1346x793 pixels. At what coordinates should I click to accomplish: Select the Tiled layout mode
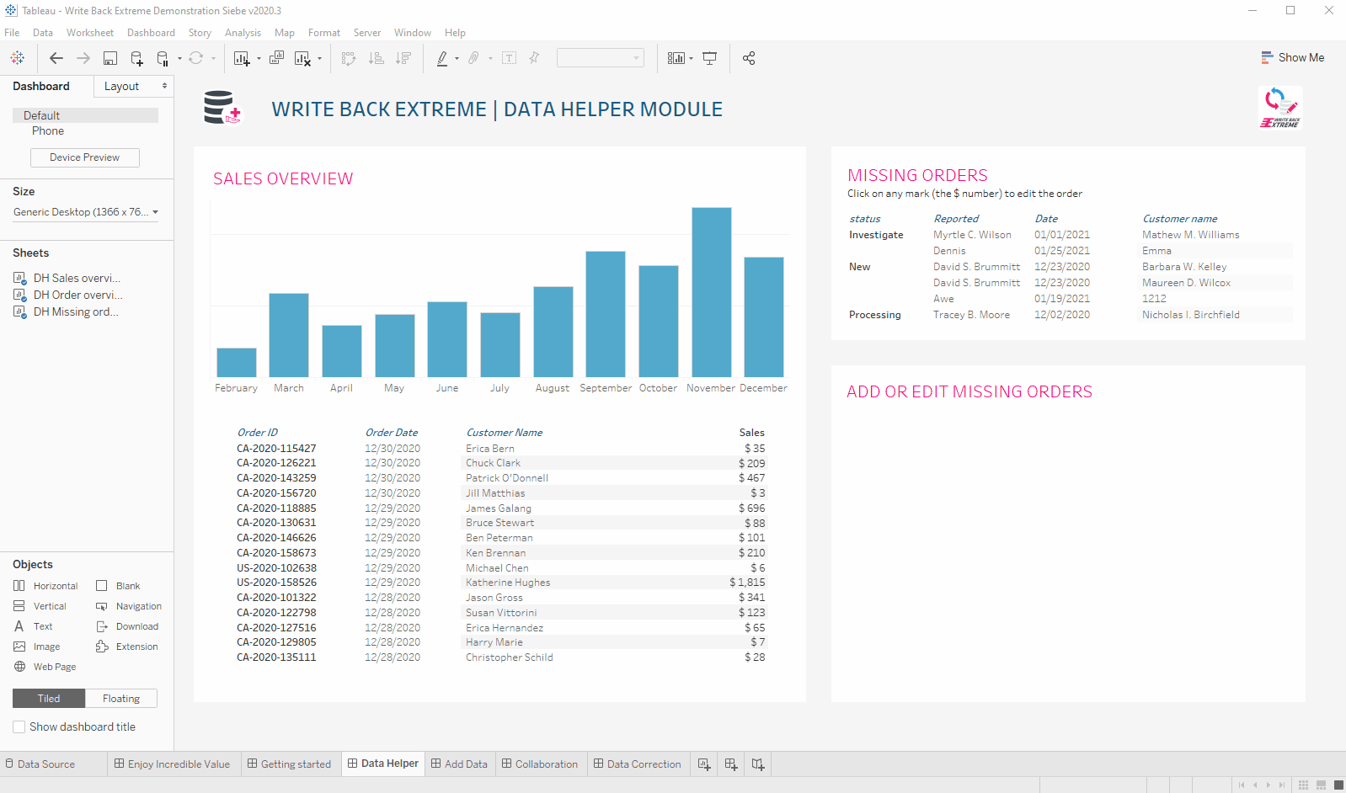coord(49,699)
